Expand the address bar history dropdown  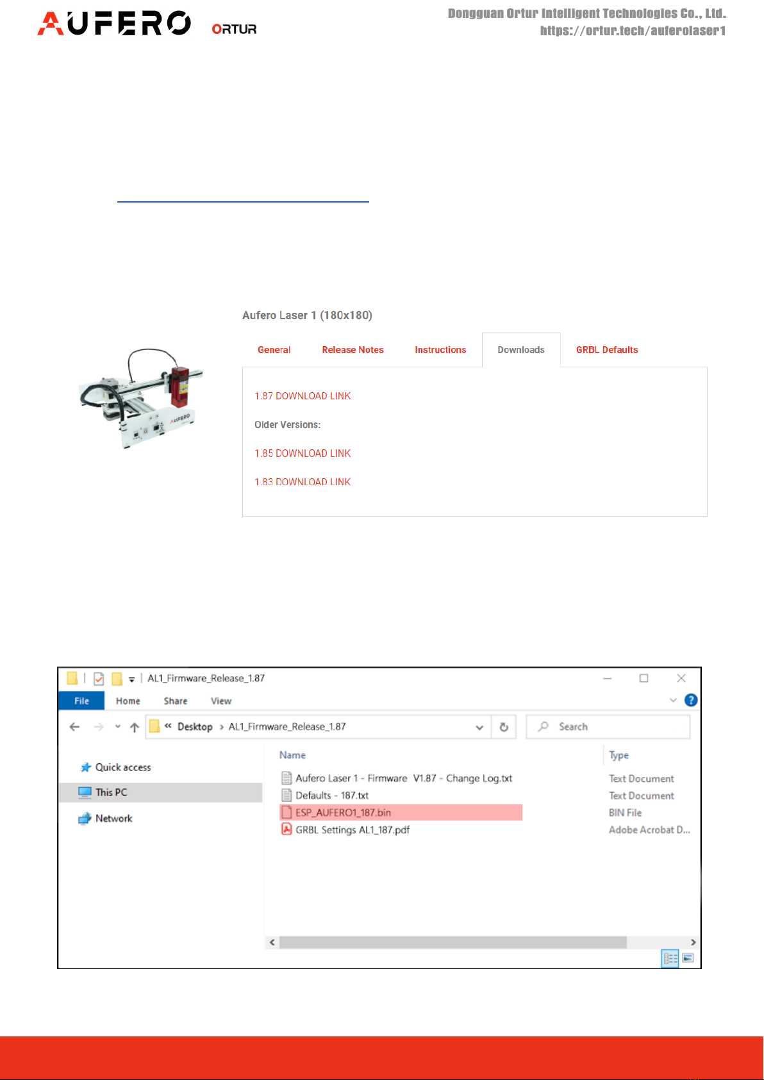479,727
